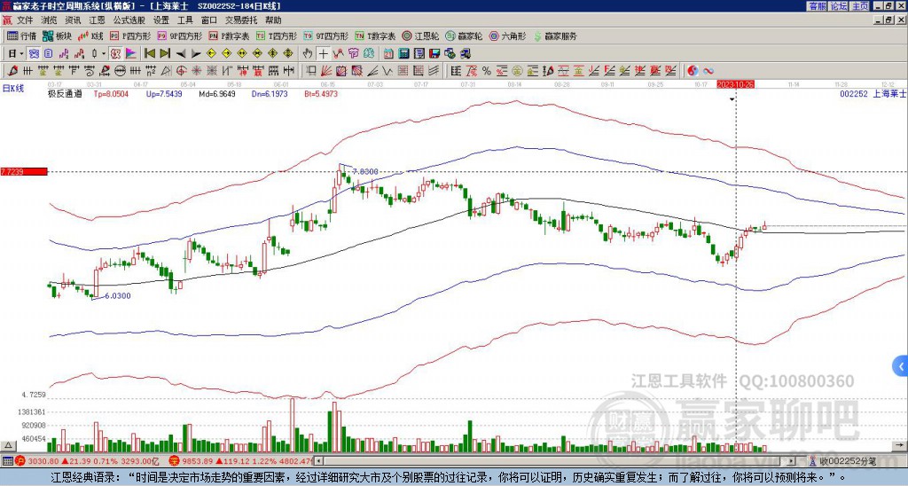
Task: Click the blue-red wave cycle icon
Action: [708, 71]
